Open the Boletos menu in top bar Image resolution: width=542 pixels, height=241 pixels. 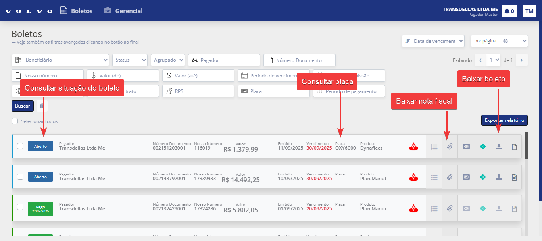[76, 11]
